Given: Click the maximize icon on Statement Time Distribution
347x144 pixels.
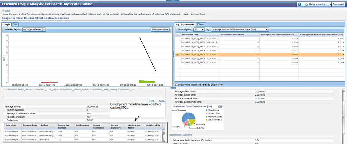Looking at the screenshot, I should (221, 106).
